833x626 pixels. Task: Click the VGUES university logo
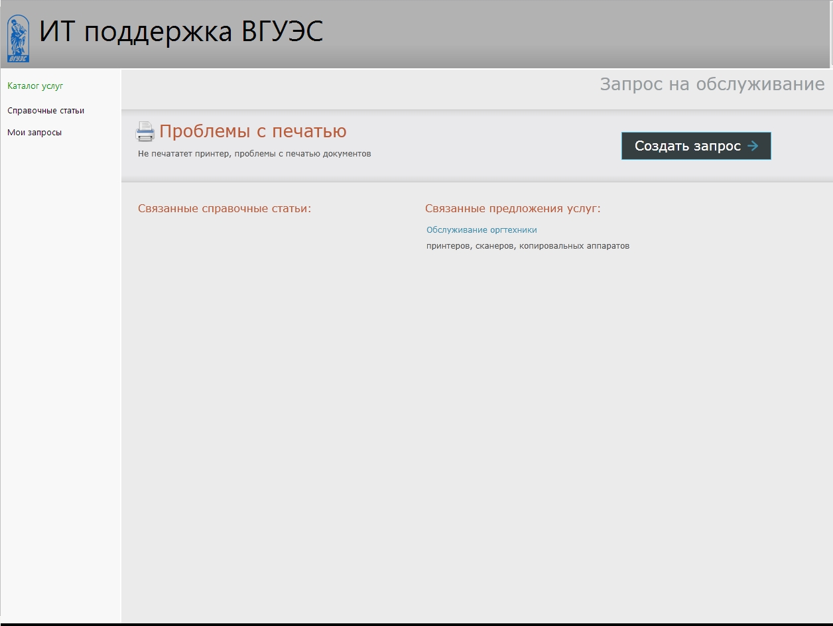click(x=18, y=38)
